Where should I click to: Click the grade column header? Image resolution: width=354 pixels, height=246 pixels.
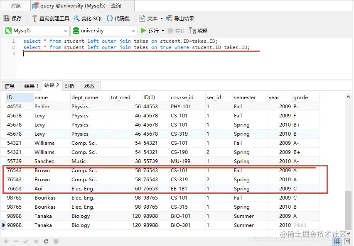coord(306,97)
